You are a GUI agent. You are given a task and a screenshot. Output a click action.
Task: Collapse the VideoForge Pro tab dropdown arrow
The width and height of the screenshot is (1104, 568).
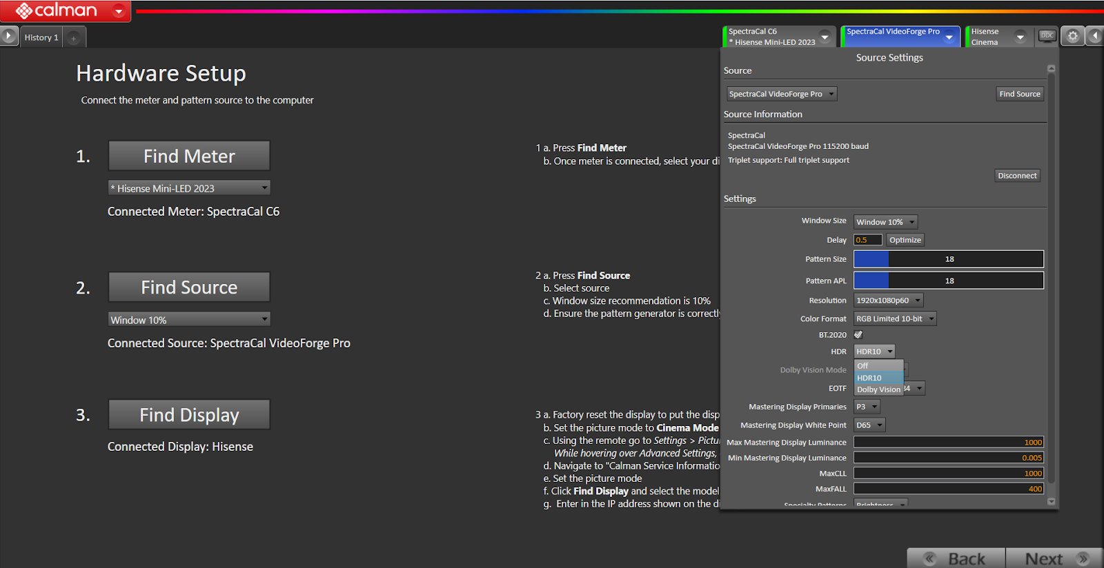(x=949, y=37)
